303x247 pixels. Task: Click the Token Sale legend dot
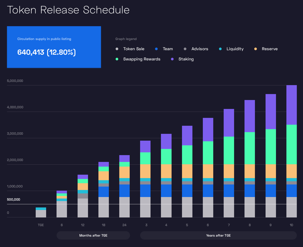tap(117, 49)
